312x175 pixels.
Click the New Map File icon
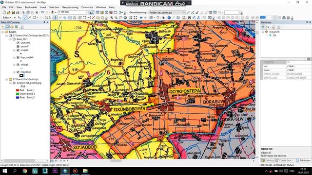click(4, 12)
